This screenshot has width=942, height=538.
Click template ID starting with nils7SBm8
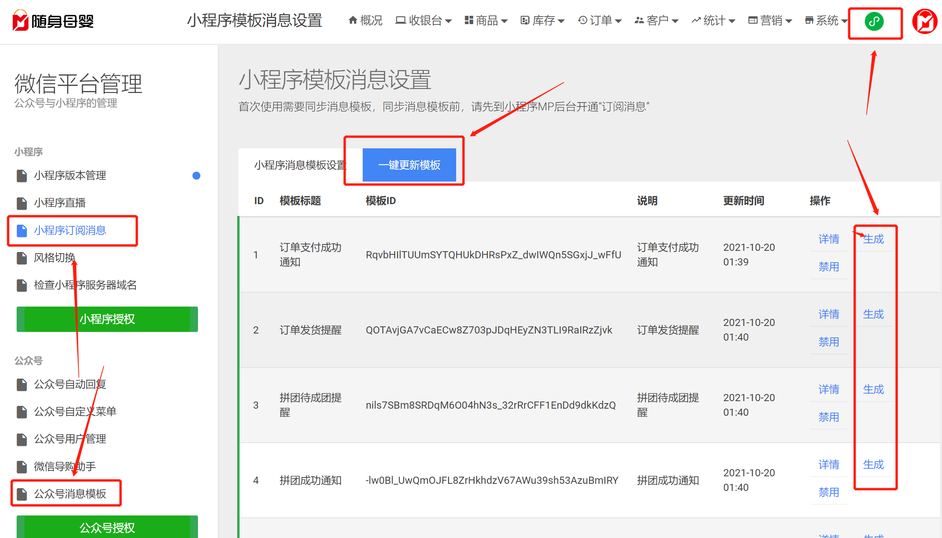click(491, 405)
